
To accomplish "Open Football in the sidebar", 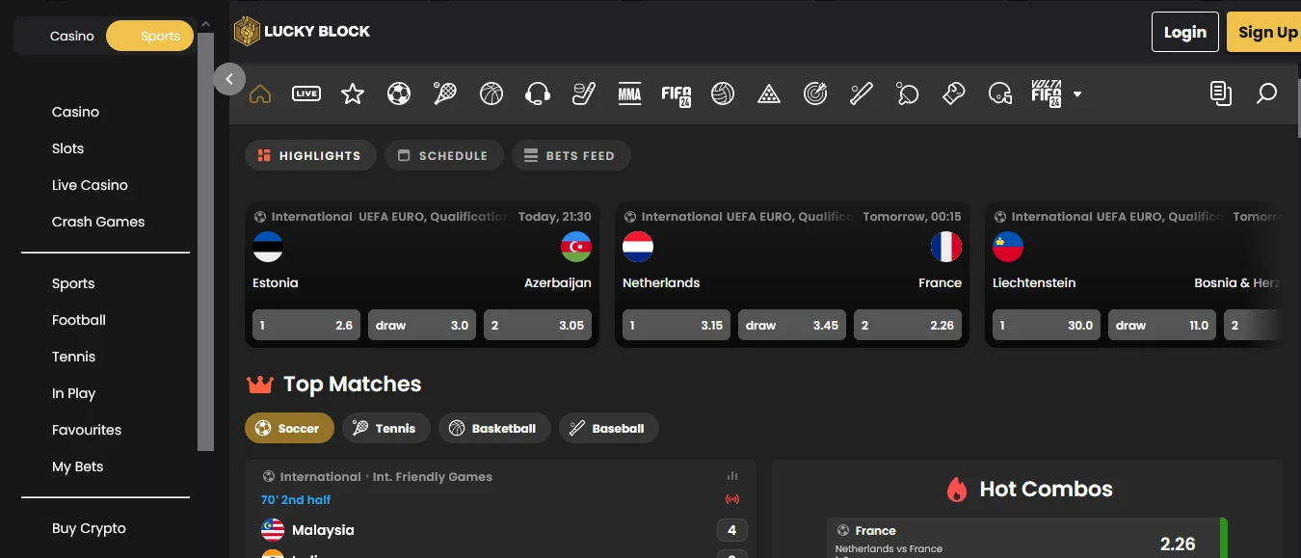I will pos(79,320).
